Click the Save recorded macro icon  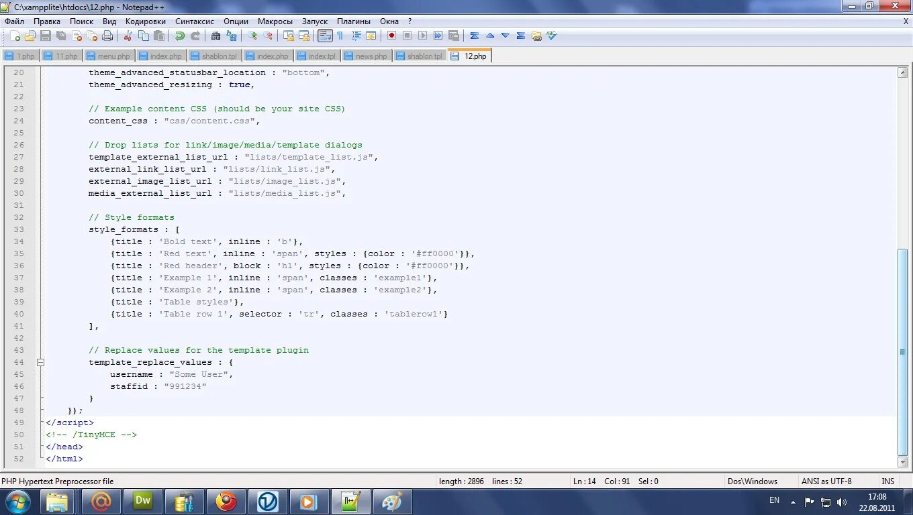(453, 36)
